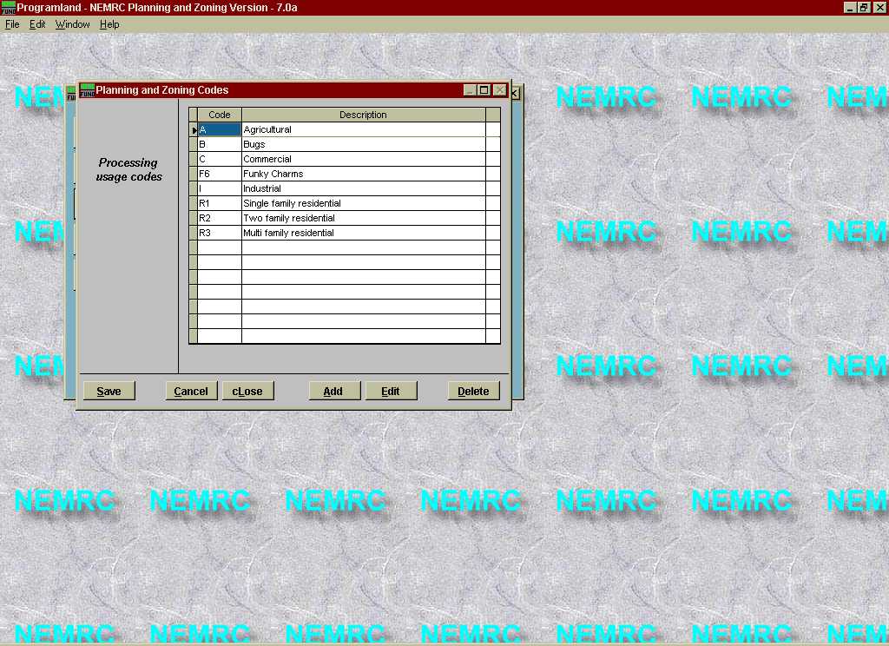Select the code cell A
Viewport: 889px width, 646px height.
(220, 129)
